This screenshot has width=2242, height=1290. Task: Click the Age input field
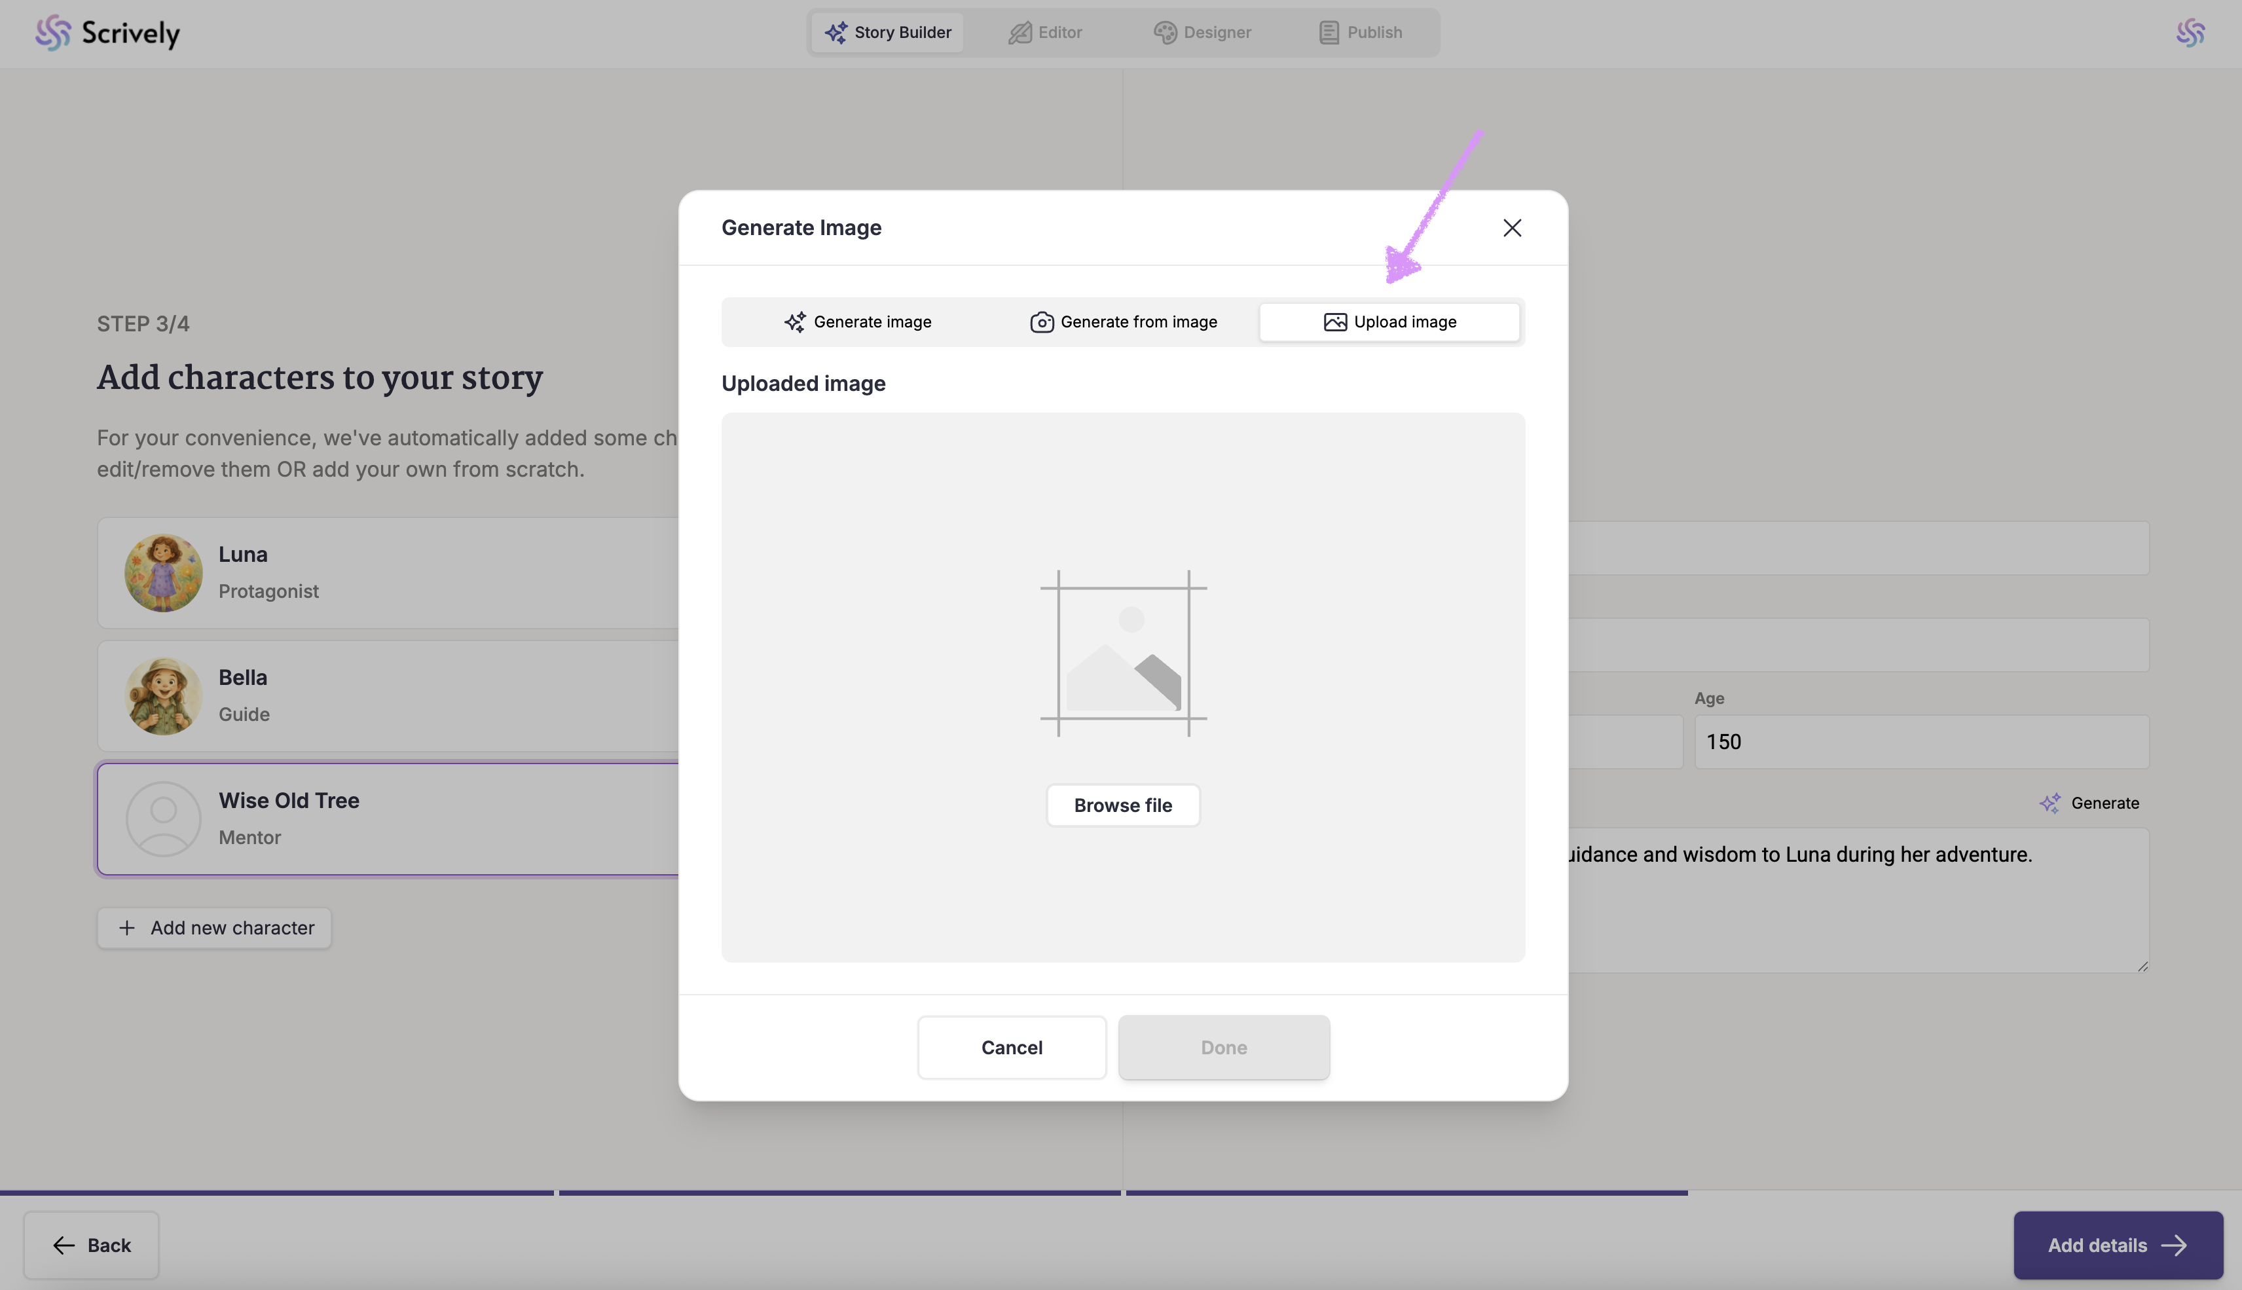(x=1920, y=741)
